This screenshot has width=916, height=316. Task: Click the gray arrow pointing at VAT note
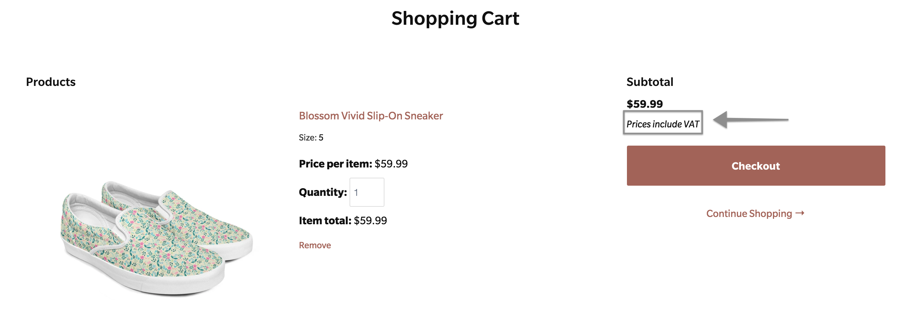[x=750, y=119]
